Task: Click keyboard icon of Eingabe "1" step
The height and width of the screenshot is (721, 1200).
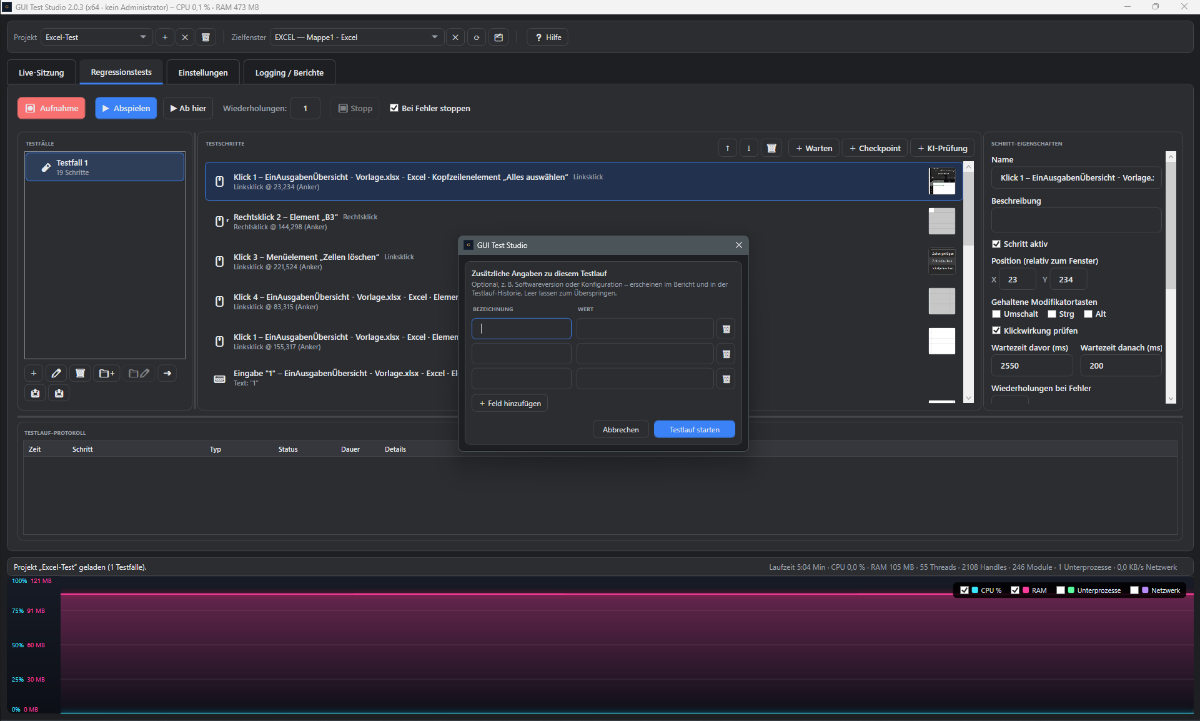Action: coord(220,379)
